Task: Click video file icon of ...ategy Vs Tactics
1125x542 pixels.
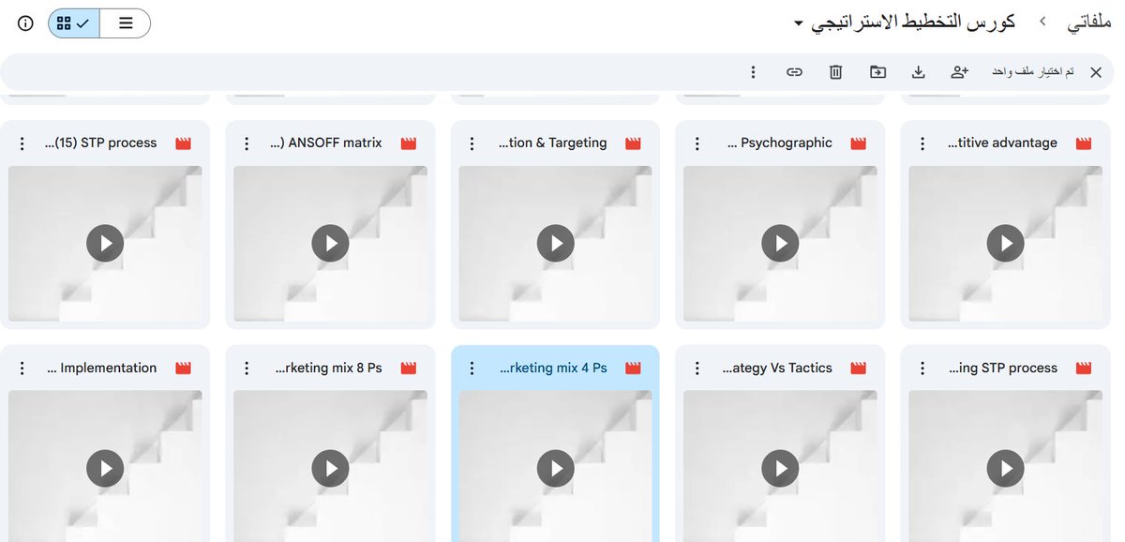Action: (858, 369)
